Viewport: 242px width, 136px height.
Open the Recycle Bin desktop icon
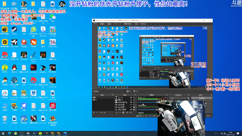coord(5,120)
